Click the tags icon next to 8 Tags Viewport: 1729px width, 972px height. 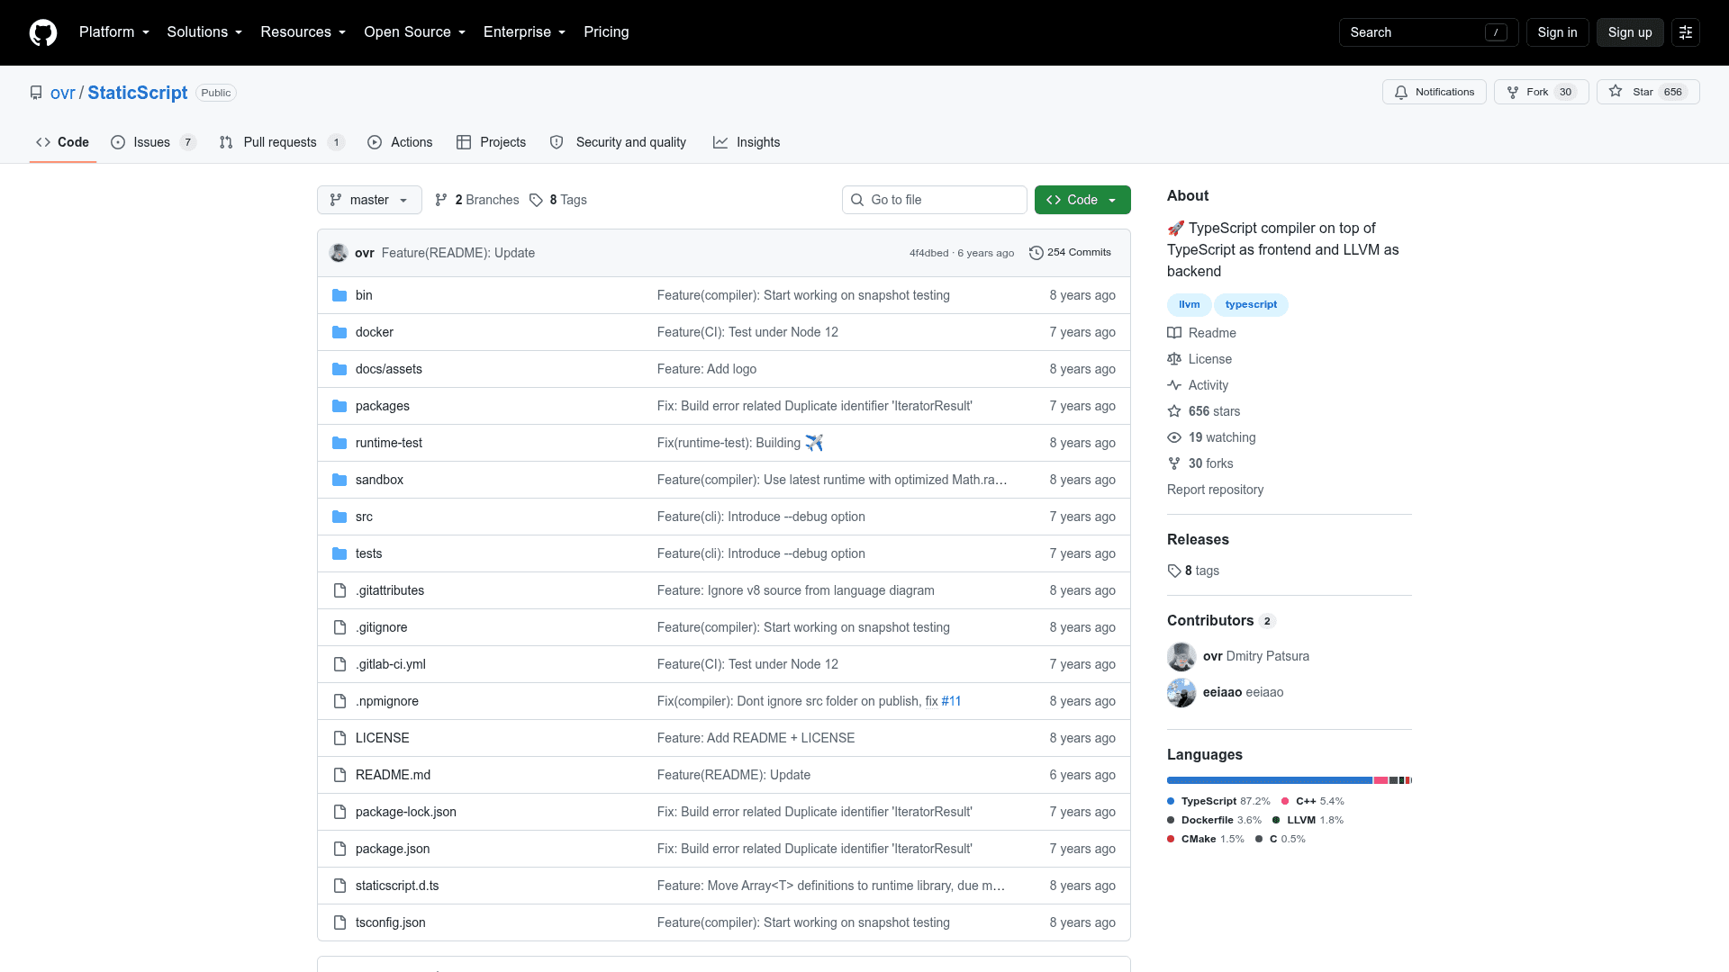pyautogui.click(x=537, y=200)
